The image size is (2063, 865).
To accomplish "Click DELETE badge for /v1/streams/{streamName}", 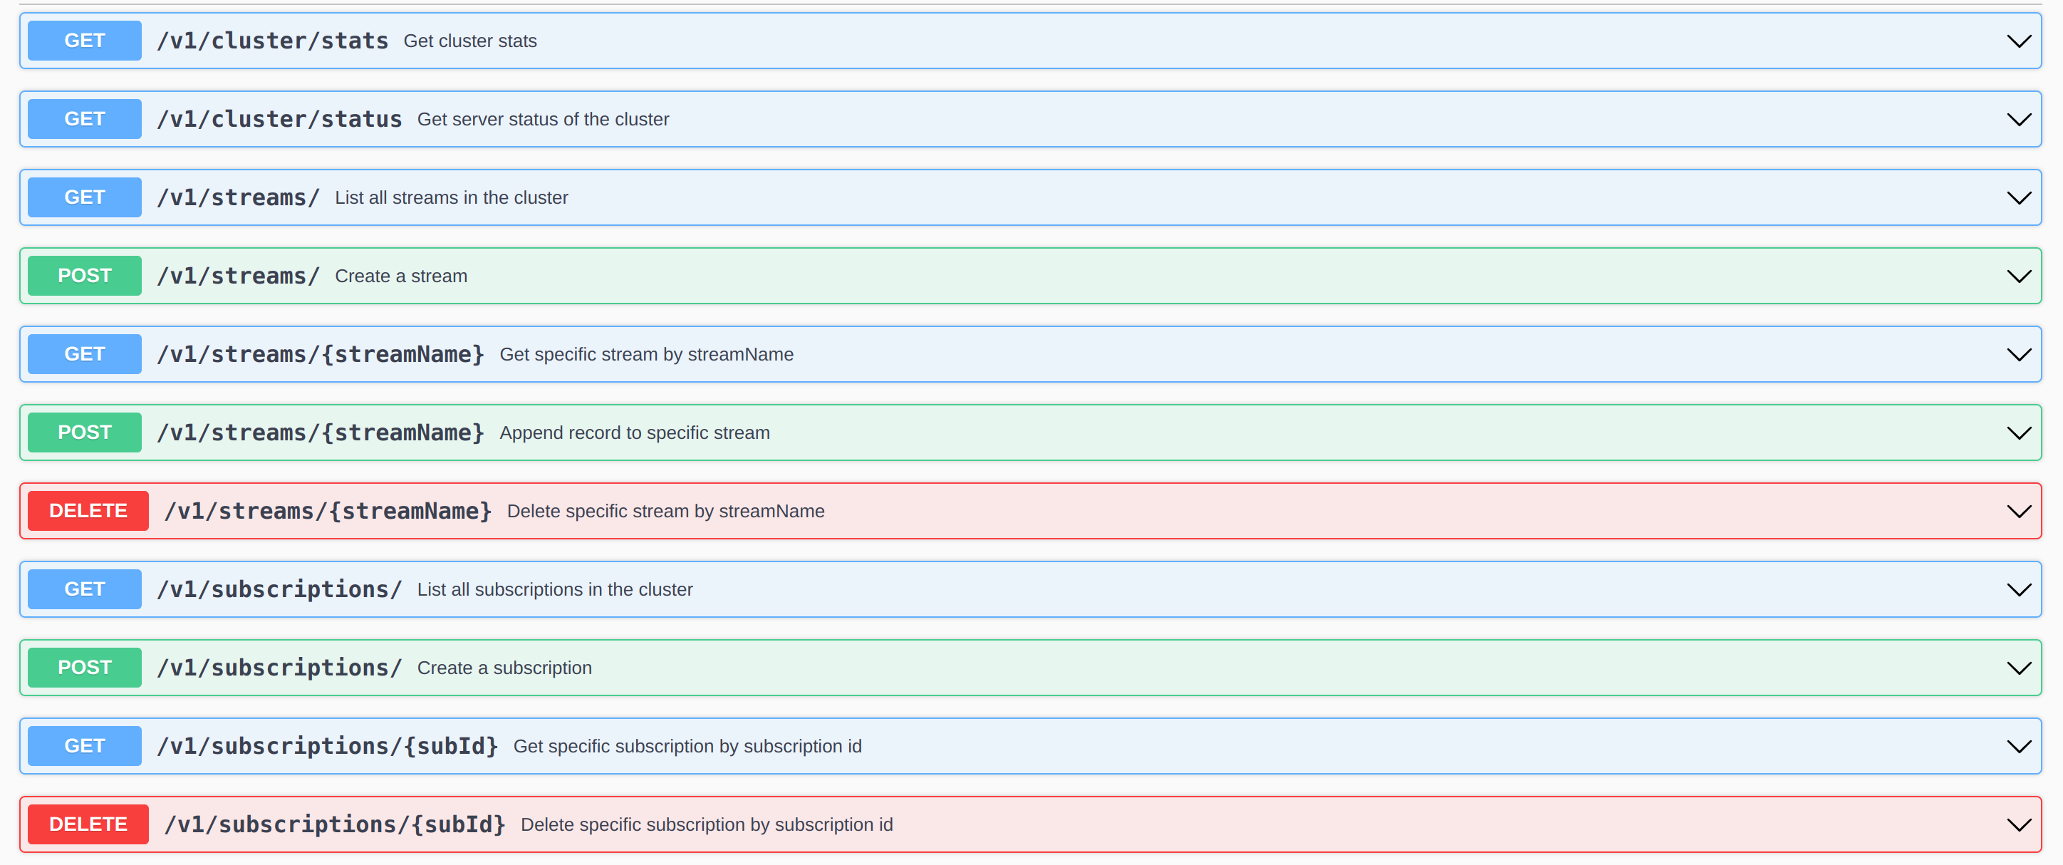I will tap(88, 511).
